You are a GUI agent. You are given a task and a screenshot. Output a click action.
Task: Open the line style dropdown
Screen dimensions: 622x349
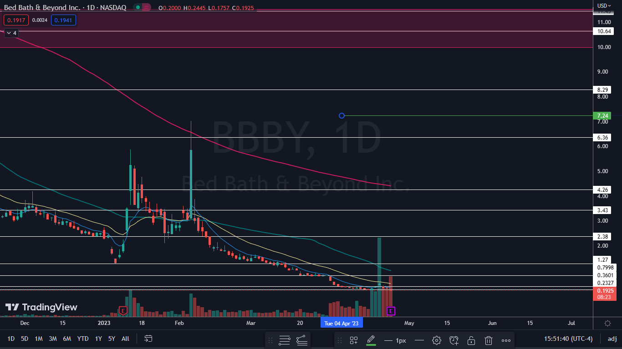pos(419,340)
